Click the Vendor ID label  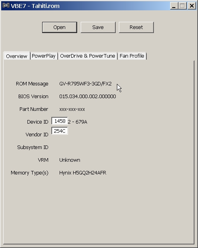pyautogui.click(x=37, y=135)
